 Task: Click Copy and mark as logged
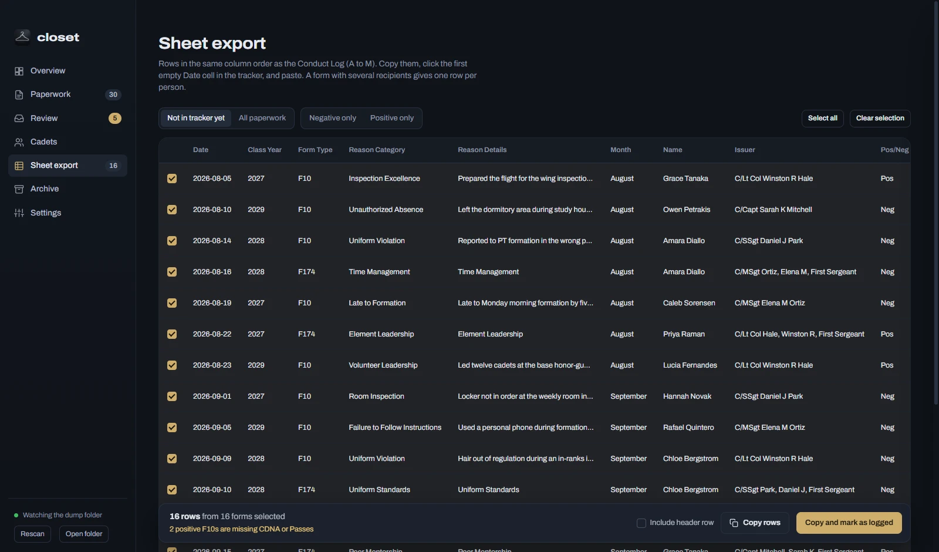(849, 523)
